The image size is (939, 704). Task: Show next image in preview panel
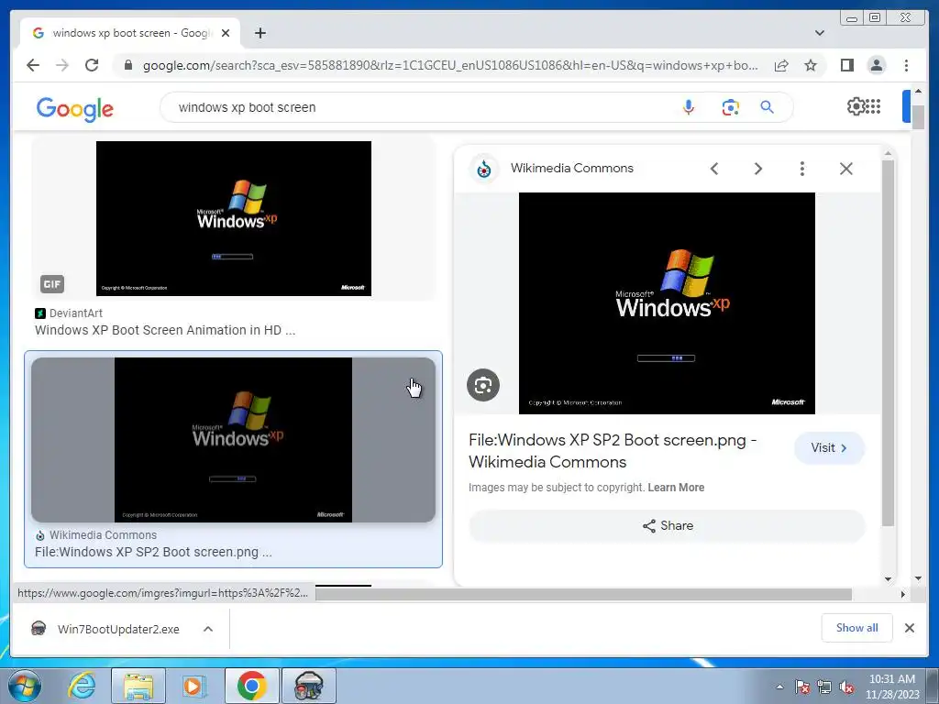point(758,169)
